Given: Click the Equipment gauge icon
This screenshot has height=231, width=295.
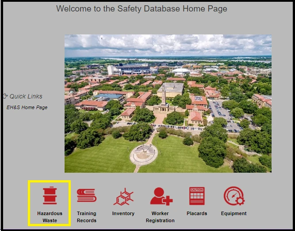Looking at the screenshot, I should (x=234, y=196).
